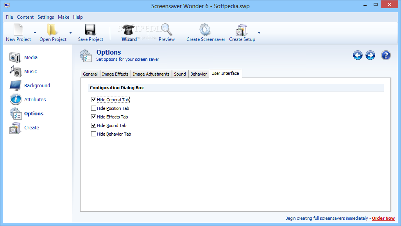The height and width of the screenshot is (226, 401).
Task: Click the Preview magnifier icon
Action: [x=166, y=30]
